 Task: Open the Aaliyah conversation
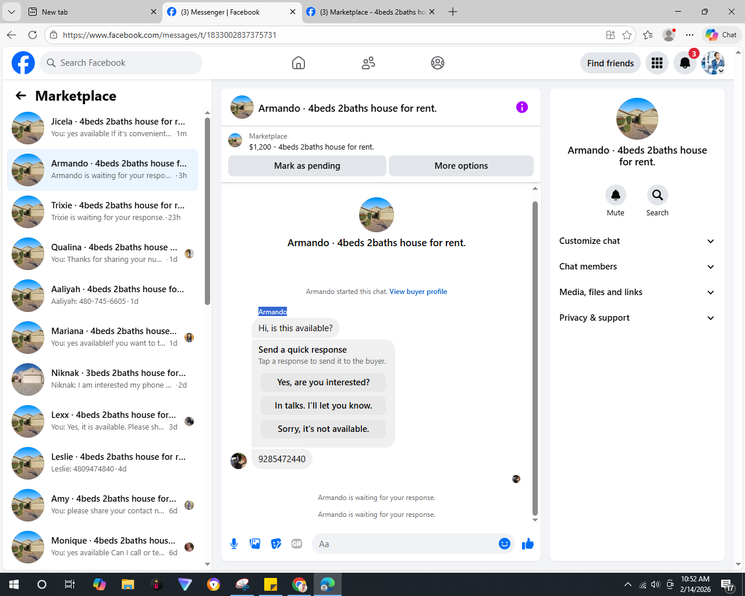coord(102,296)
